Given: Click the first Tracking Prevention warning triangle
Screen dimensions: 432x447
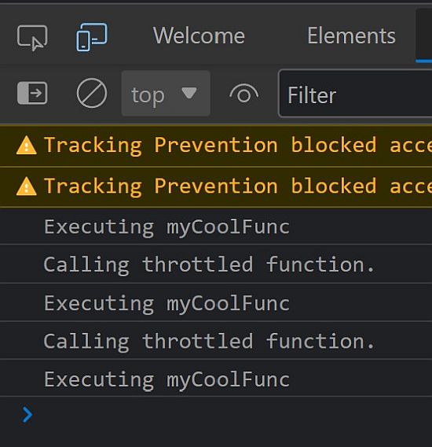Looking at the screenshot, I should (27, 146).
